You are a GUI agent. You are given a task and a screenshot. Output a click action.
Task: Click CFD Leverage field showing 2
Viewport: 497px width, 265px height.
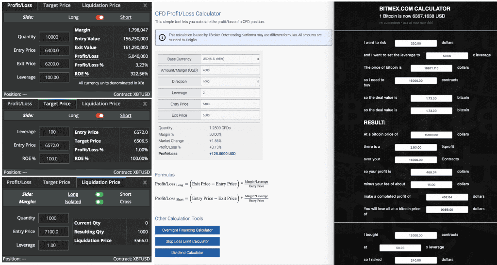[231, 93]
